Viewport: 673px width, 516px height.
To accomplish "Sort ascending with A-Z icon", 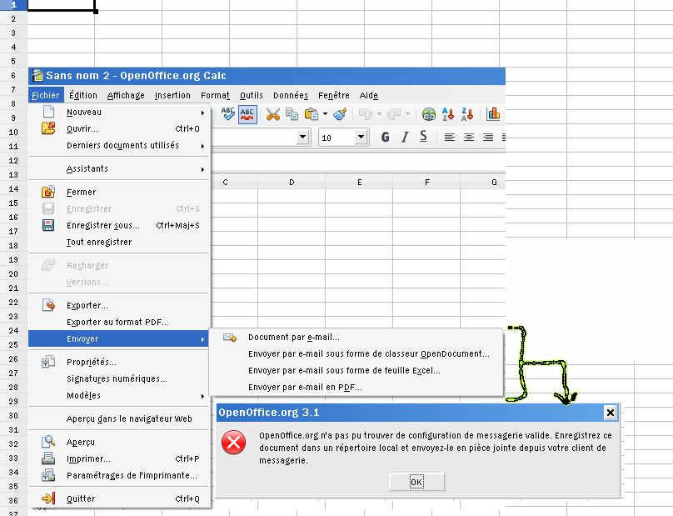I will click(447, 114).
